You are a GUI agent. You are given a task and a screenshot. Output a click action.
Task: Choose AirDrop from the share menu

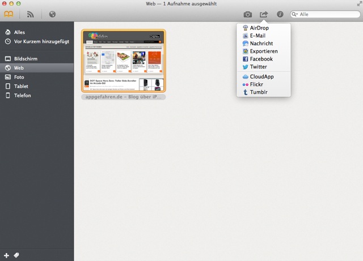tap(259, 28)
